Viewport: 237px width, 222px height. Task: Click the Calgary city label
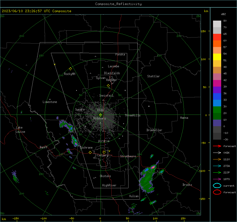coord(103,155)
